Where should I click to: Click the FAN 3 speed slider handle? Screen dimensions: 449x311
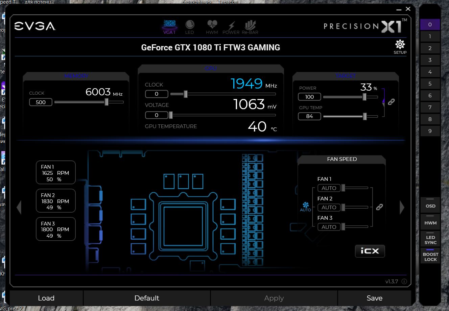(343, 226)
